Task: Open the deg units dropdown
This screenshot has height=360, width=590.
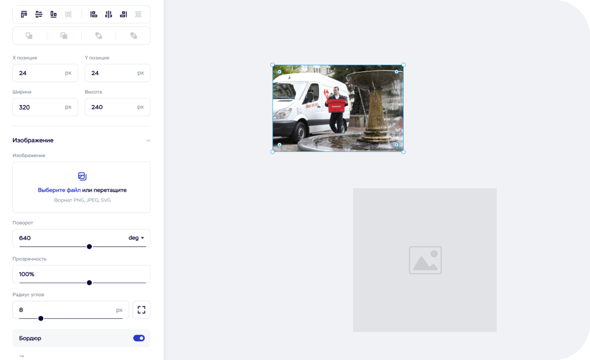Action: [136, 238]
